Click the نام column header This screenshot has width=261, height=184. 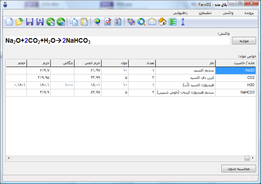186,63
